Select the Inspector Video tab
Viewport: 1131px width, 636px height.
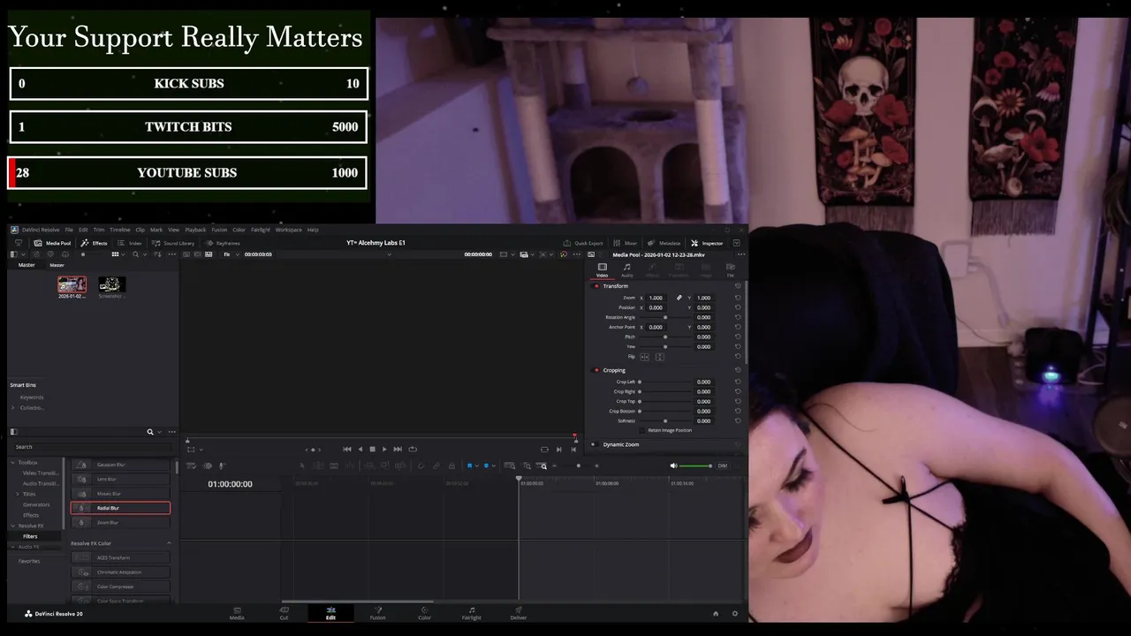pyautogui.click(x=602, y=269)
